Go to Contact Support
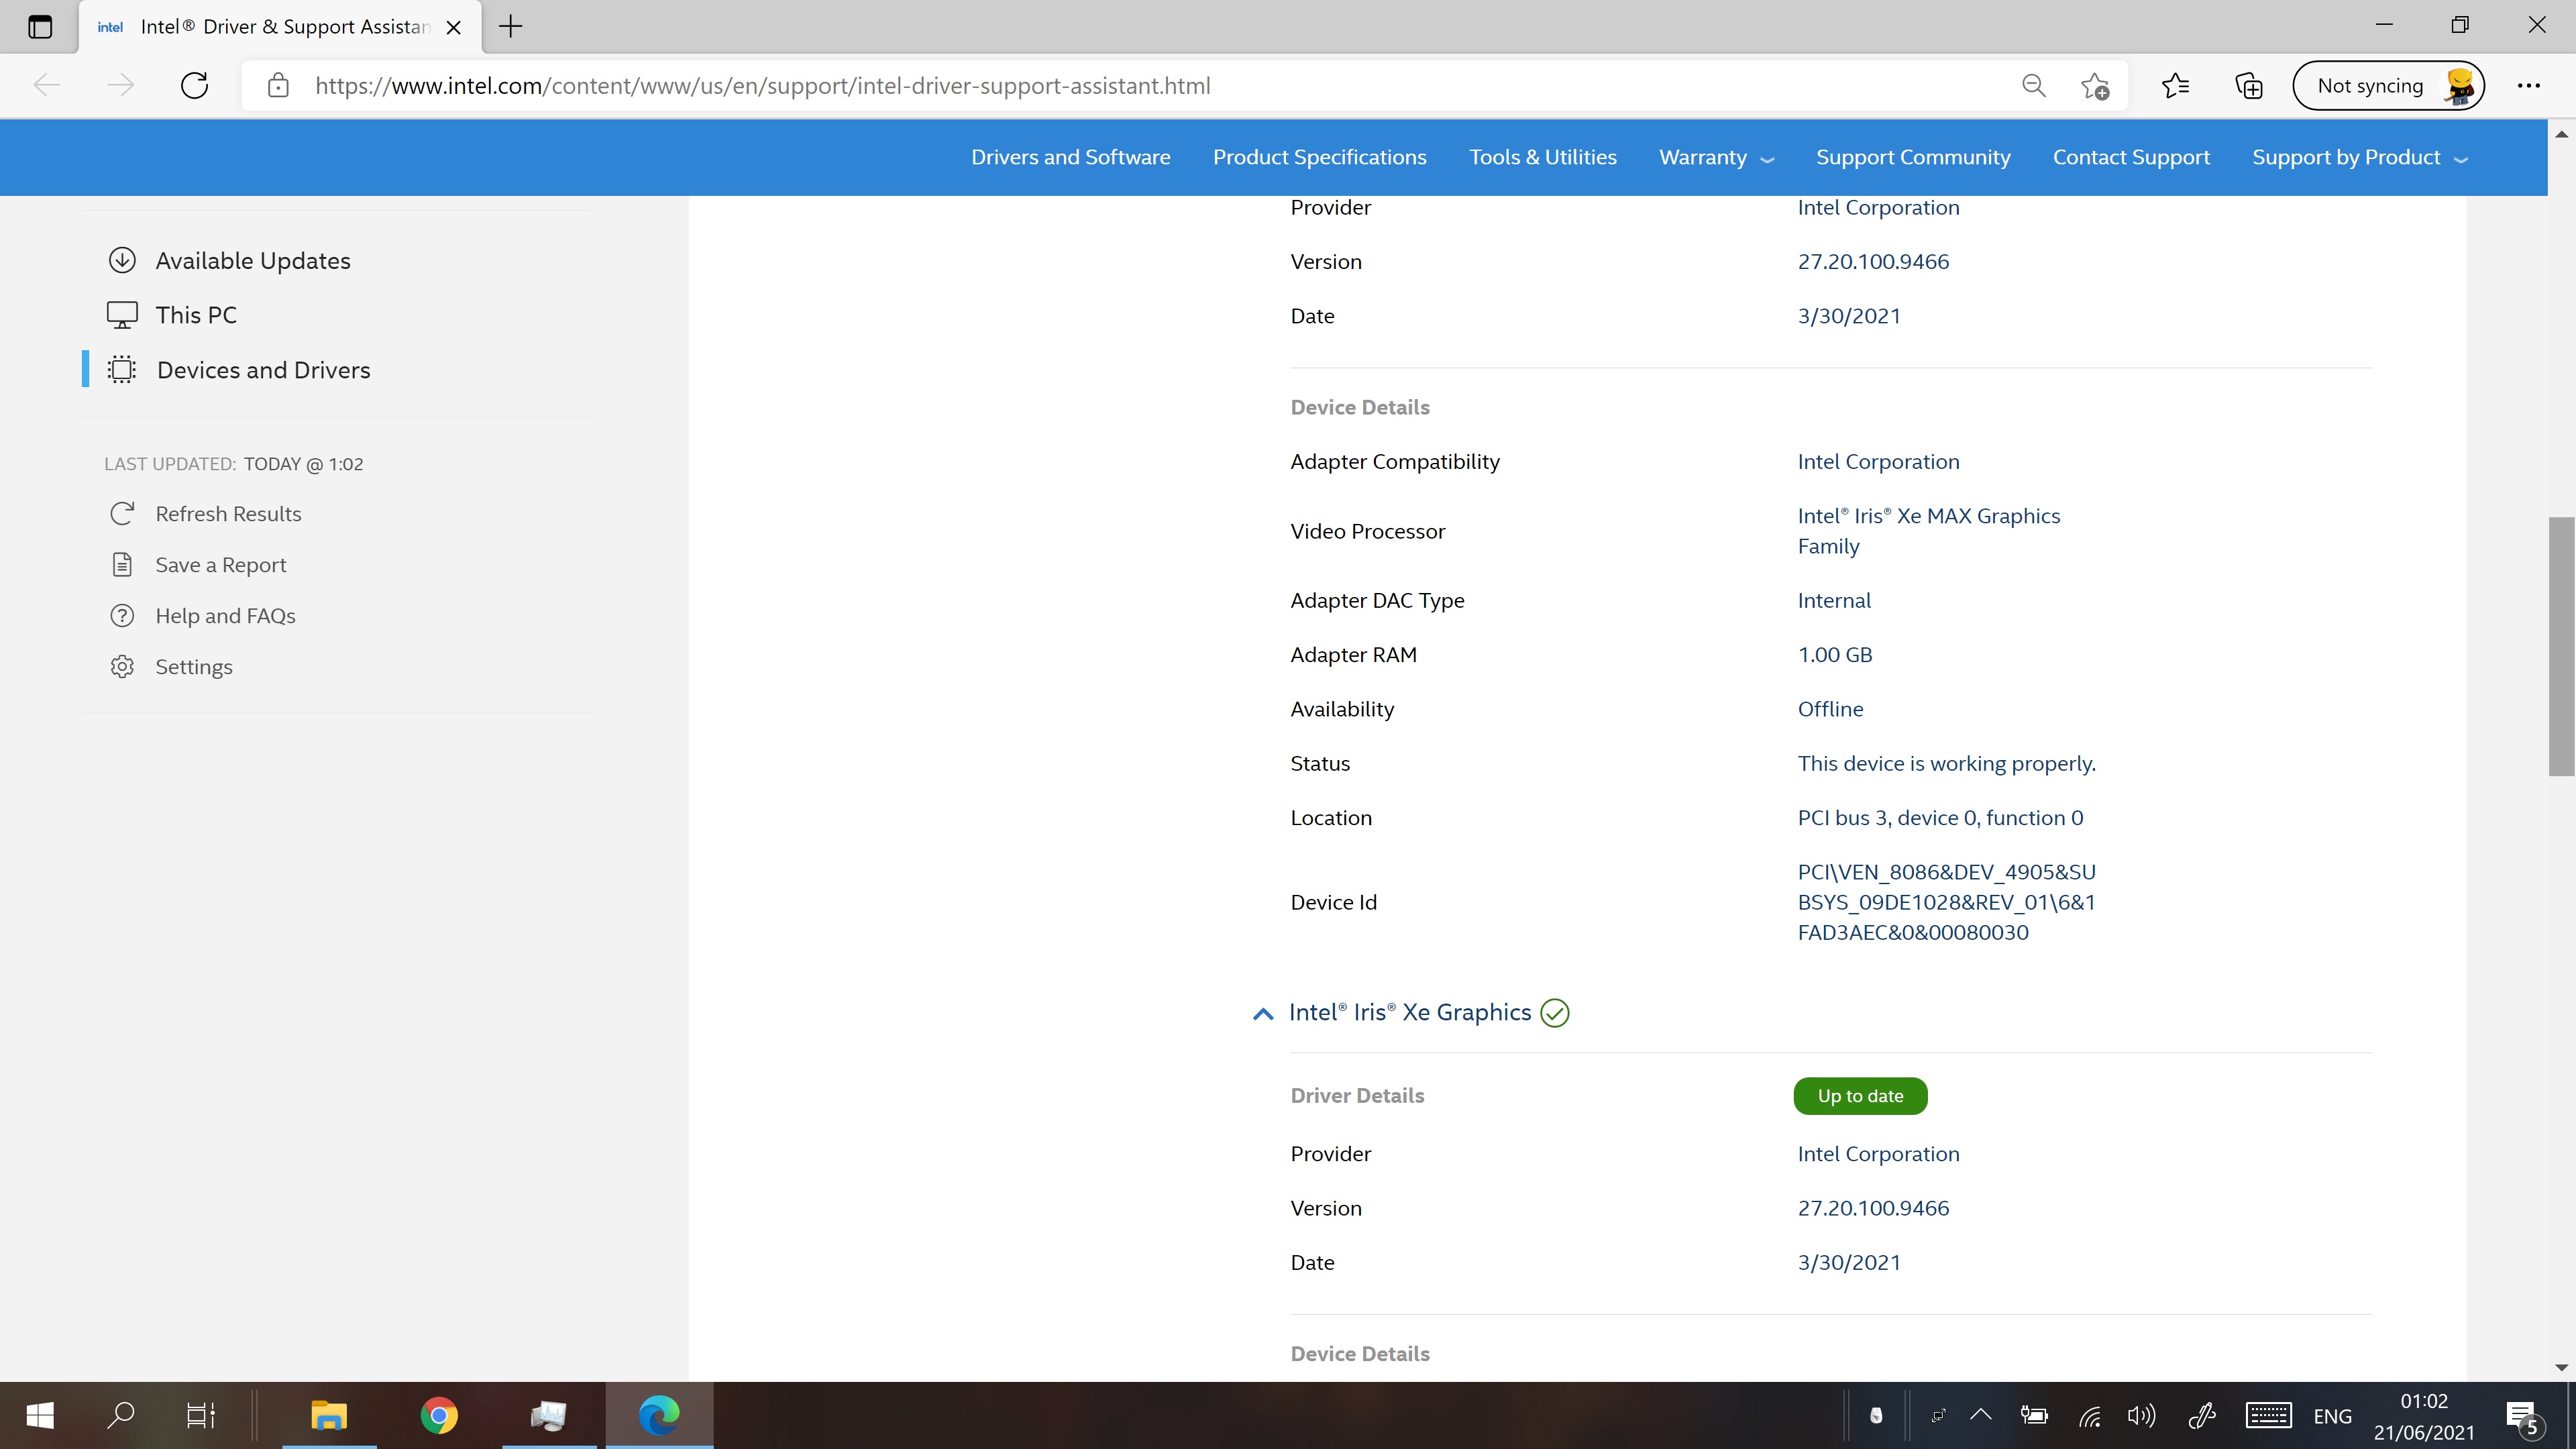 [x=2131, y=158]
